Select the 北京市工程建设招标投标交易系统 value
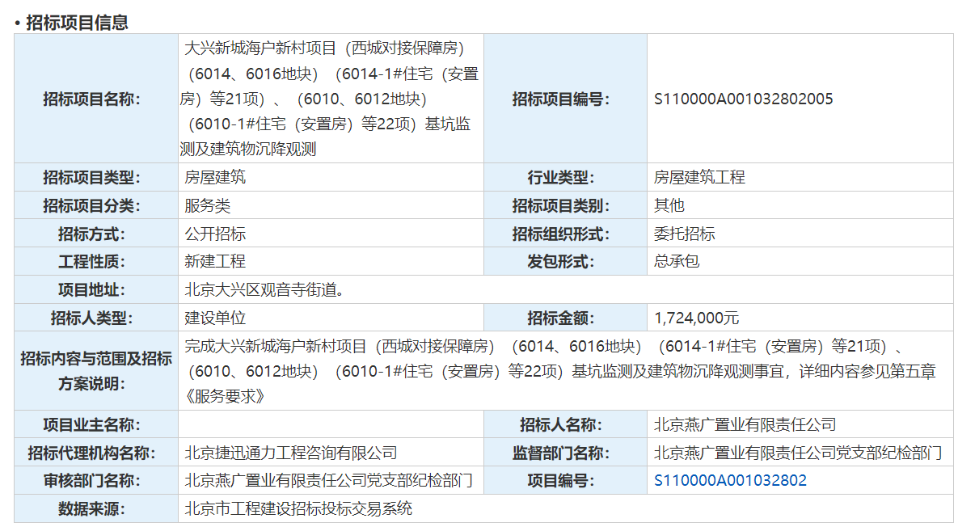 pos(298,508)
